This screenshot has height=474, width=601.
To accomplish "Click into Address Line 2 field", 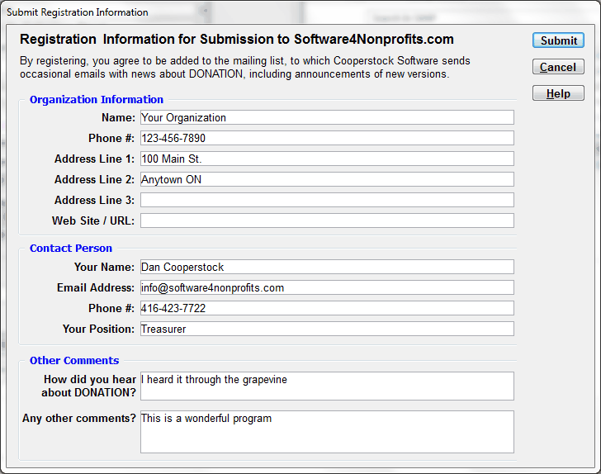I will tap(327, 179).
